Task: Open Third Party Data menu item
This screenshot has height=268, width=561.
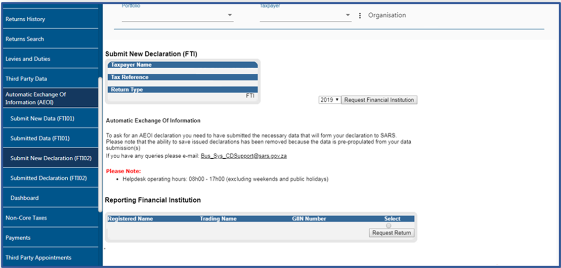Action: (26, 79)
